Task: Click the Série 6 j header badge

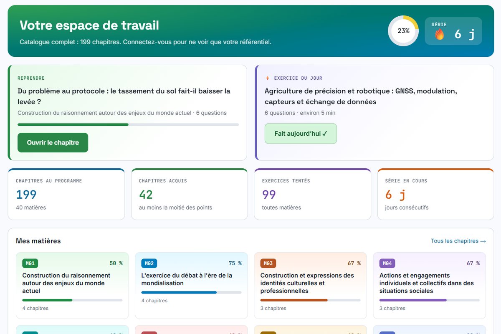Action: pos(453,31)
